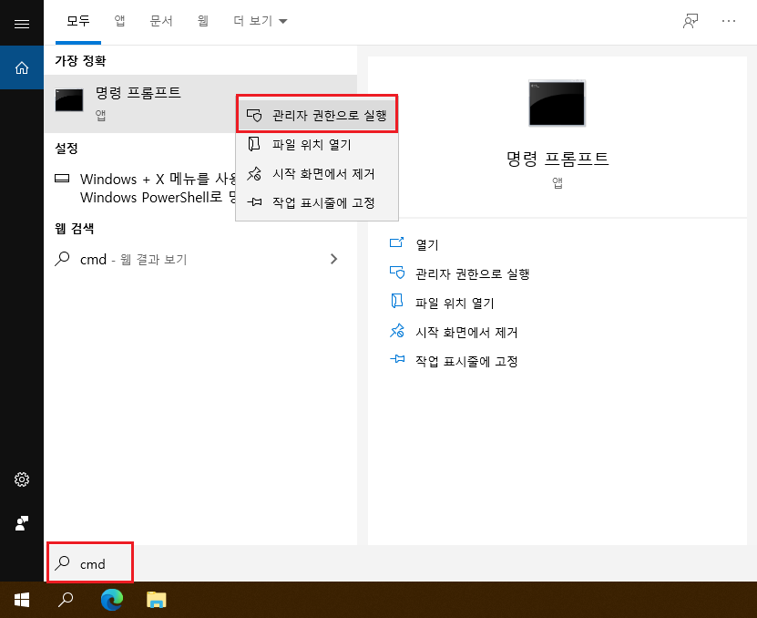Screen dimensions: 757x618
Task: Select 명령 프롬프트 best match result
Action: tap(140, 103)
